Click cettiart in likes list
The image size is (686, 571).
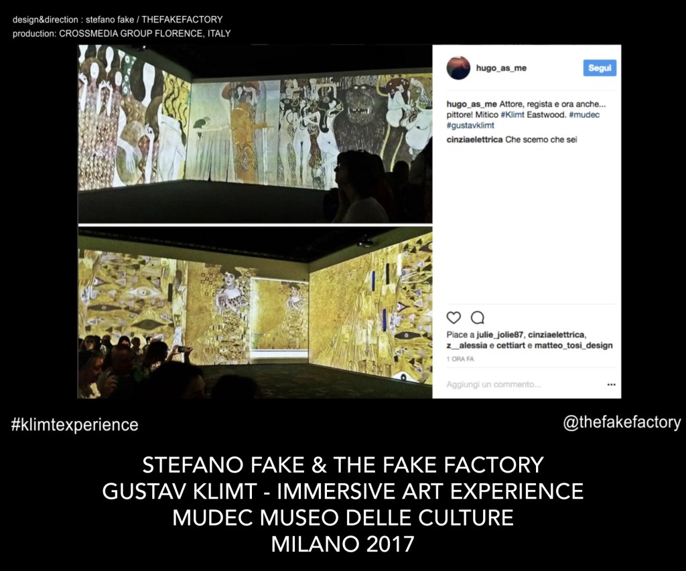(x=511, y=345)
